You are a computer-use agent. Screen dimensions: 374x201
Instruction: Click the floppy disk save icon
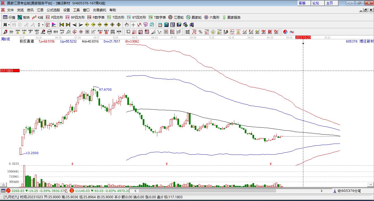coord(179,25)
